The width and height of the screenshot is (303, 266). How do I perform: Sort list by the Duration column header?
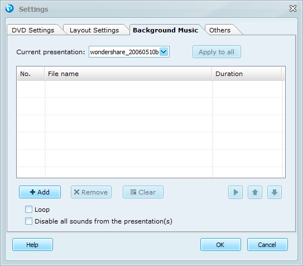pos(247,74)
